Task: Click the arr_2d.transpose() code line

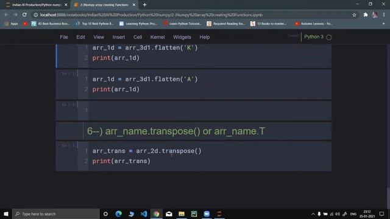Action: pyautogui.click(x=147, y=151)
